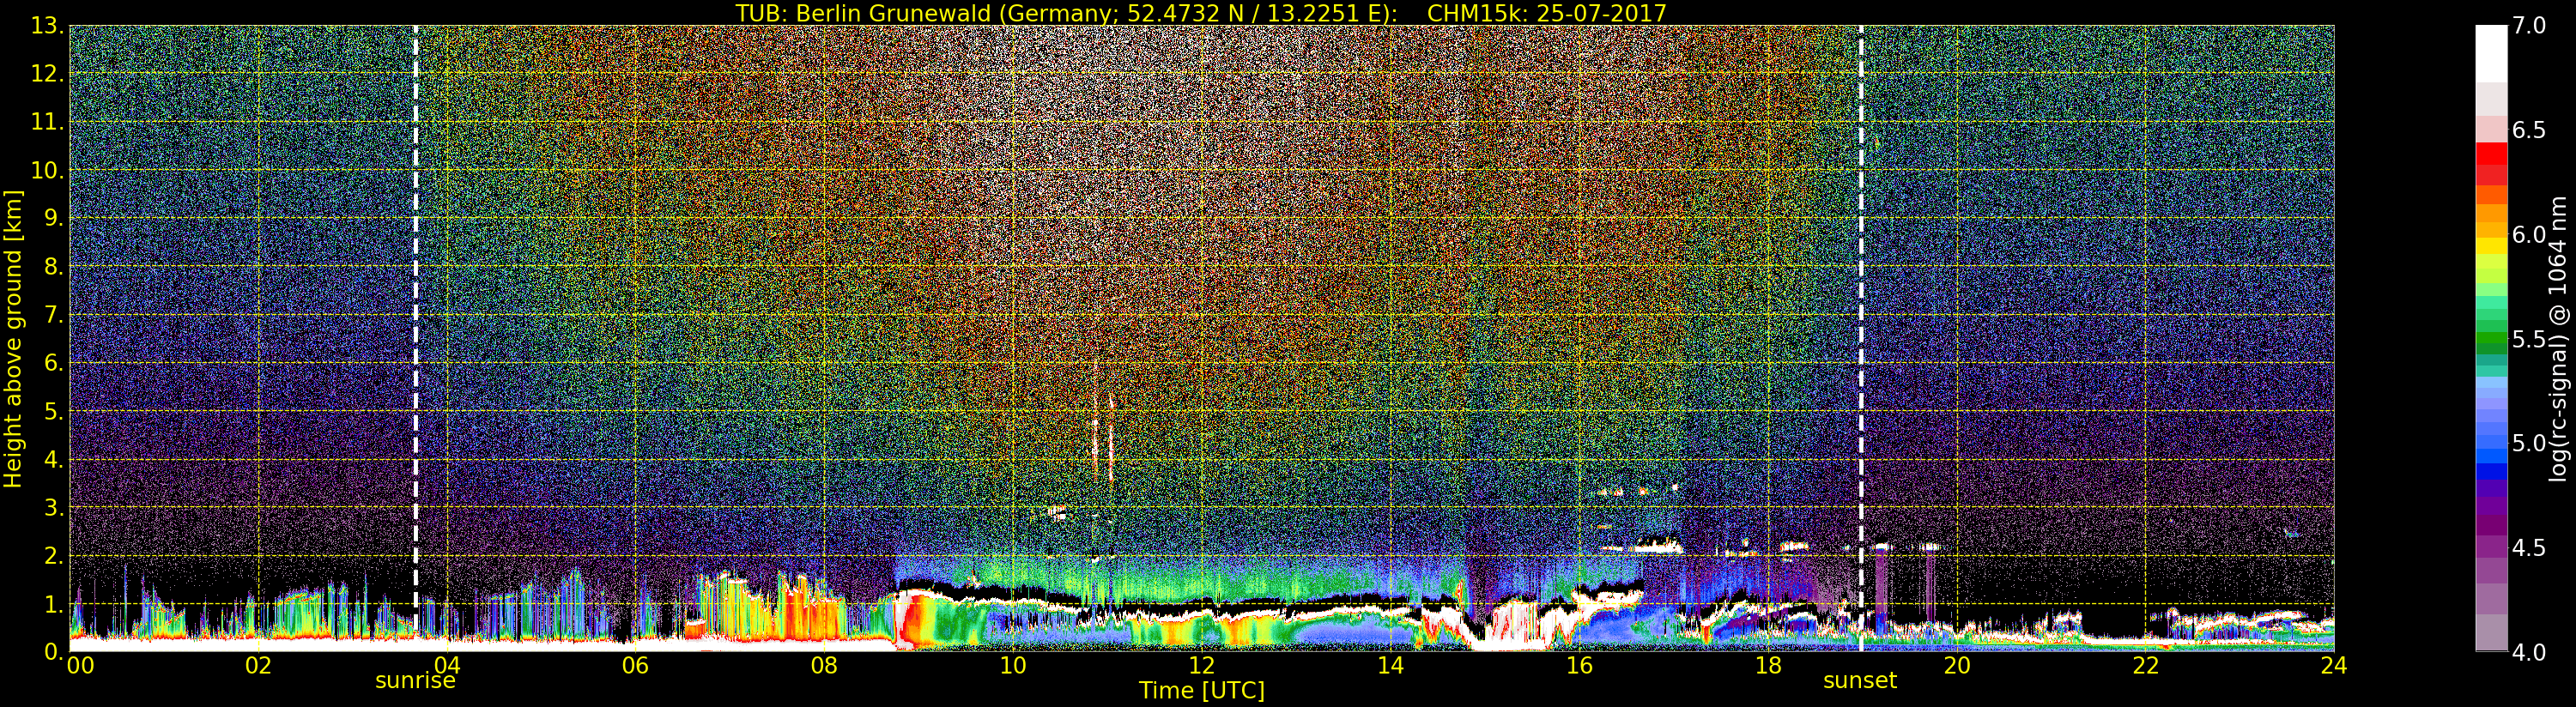Viewport: 2576px width, 707px height.
Task: Click the colorbar tick label '4.0'
Action: tap(2529, 653)
